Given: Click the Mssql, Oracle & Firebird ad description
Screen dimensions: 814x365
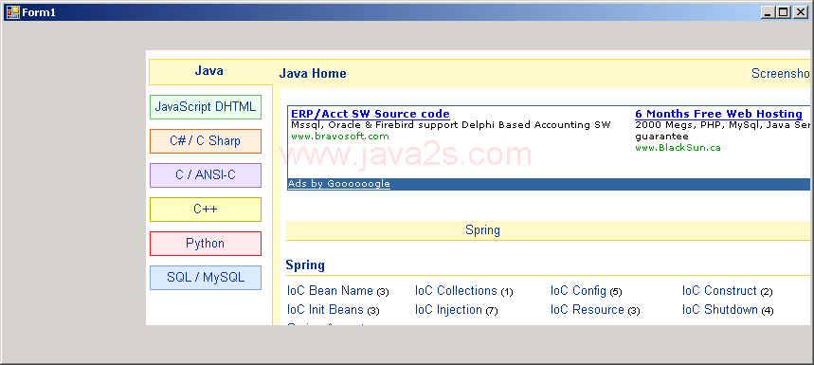Looking at the screenshot, I should tap(451, 125).
